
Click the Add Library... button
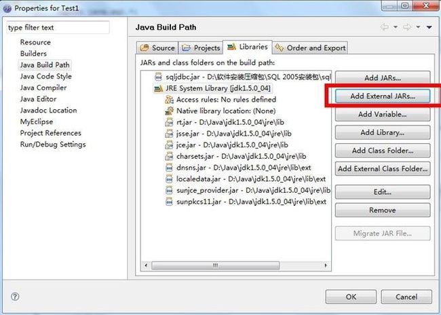383,132
